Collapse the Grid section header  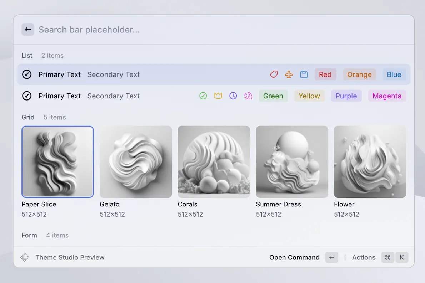pos(28,117)
